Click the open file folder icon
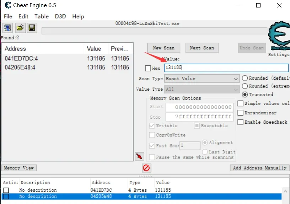This screenshot has width=290, height=204. 20,28
